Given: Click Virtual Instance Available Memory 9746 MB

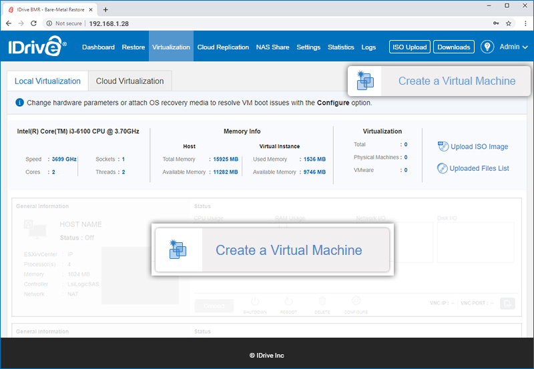Looking at the screenshot, I should pos(314,172).
